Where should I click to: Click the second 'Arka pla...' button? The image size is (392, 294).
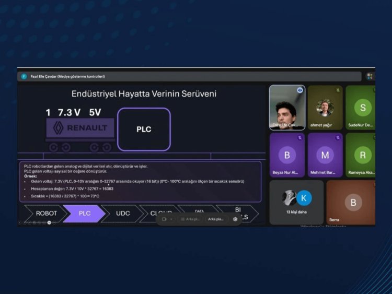(x=215, y=219)
